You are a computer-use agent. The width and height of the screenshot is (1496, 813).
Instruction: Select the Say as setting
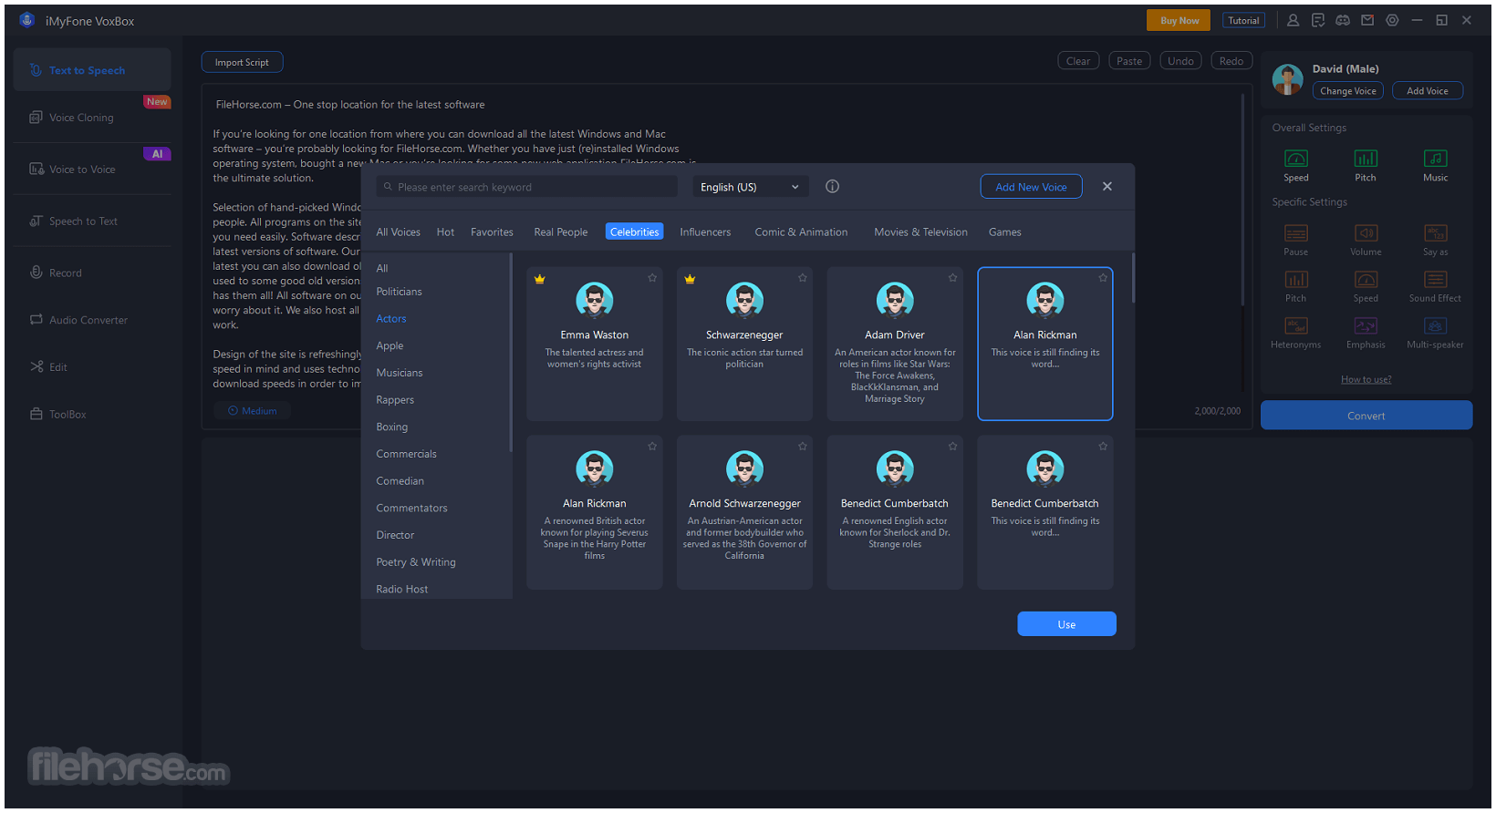(x=1435, y=240)
